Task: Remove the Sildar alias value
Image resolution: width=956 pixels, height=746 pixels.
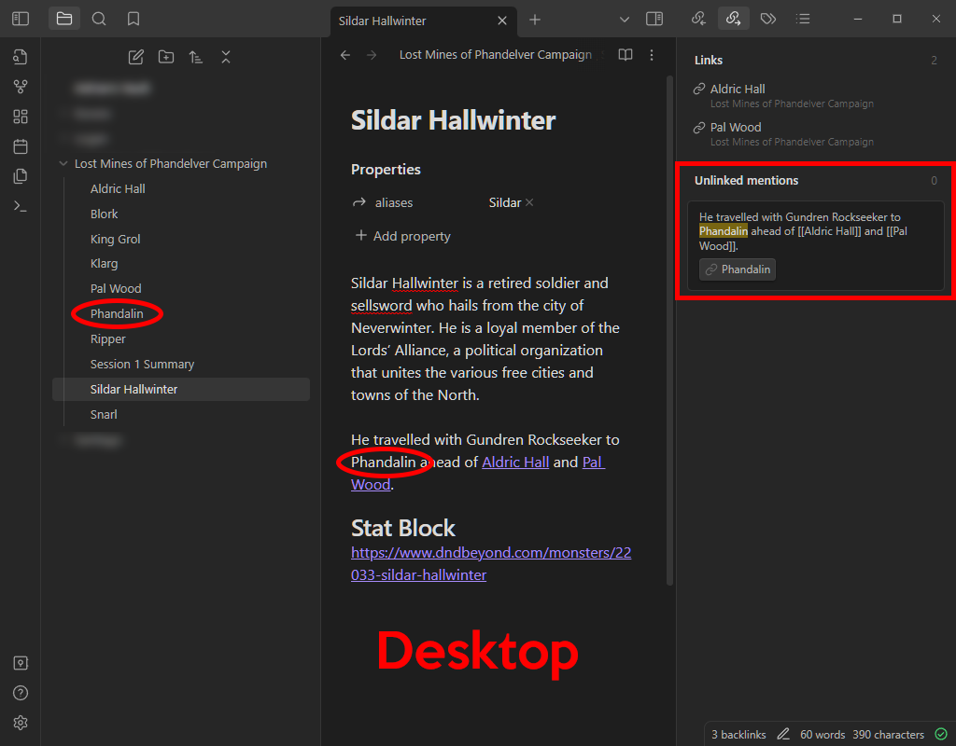Action: (529, 202)
